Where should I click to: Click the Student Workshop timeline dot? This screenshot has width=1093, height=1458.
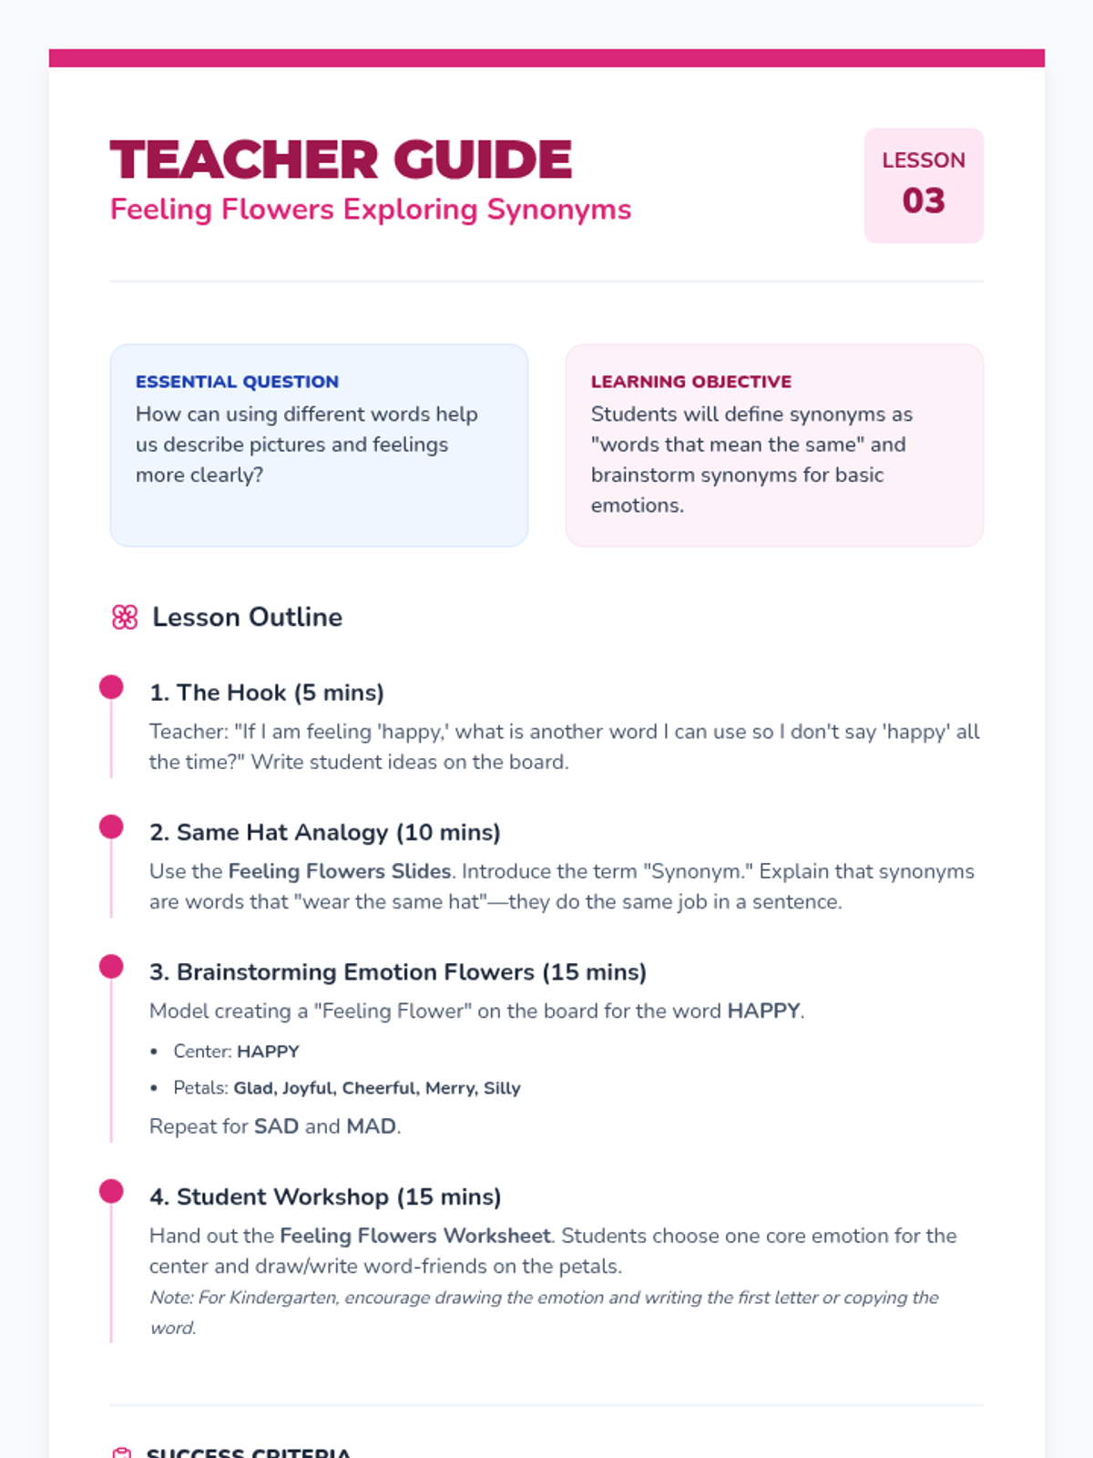111,1191
